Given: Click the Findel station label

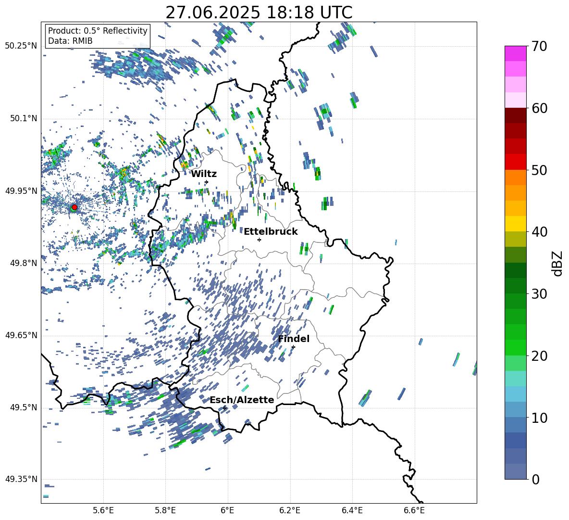Looking at the screenshot, I should point(294,339).
